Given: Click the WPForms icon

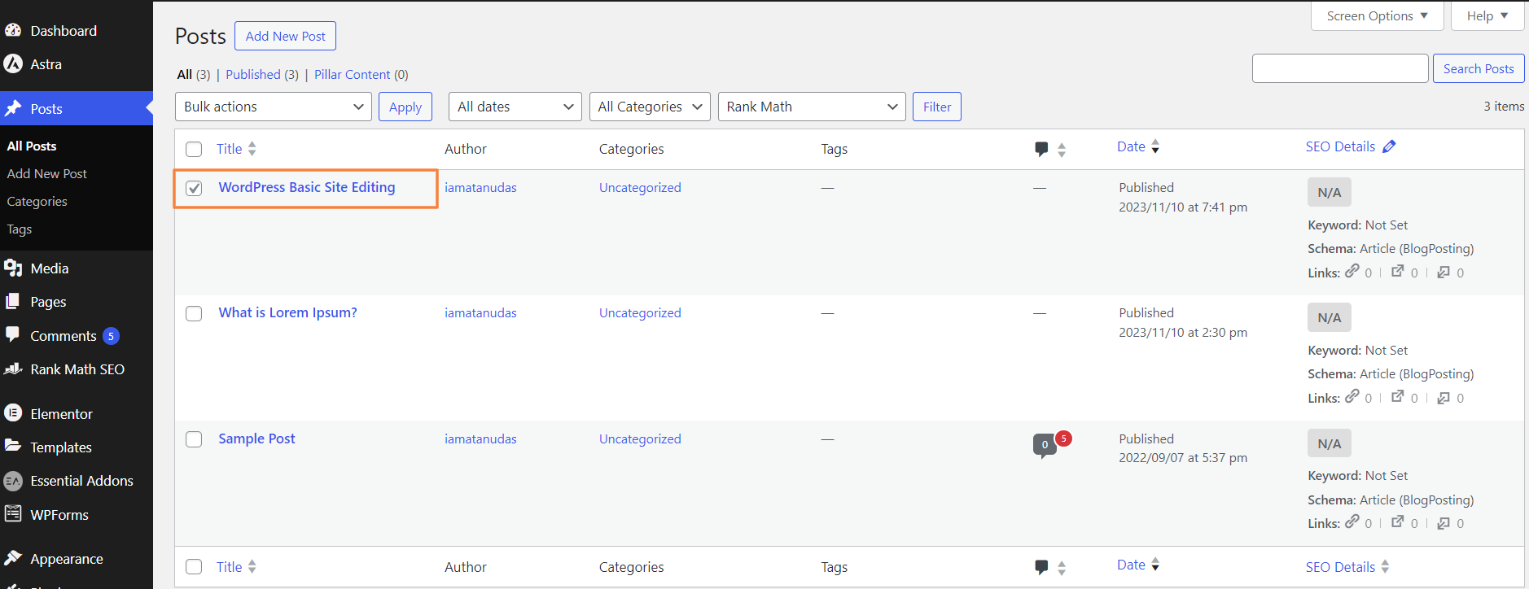Looking at the screenshot, I should 13,514.
